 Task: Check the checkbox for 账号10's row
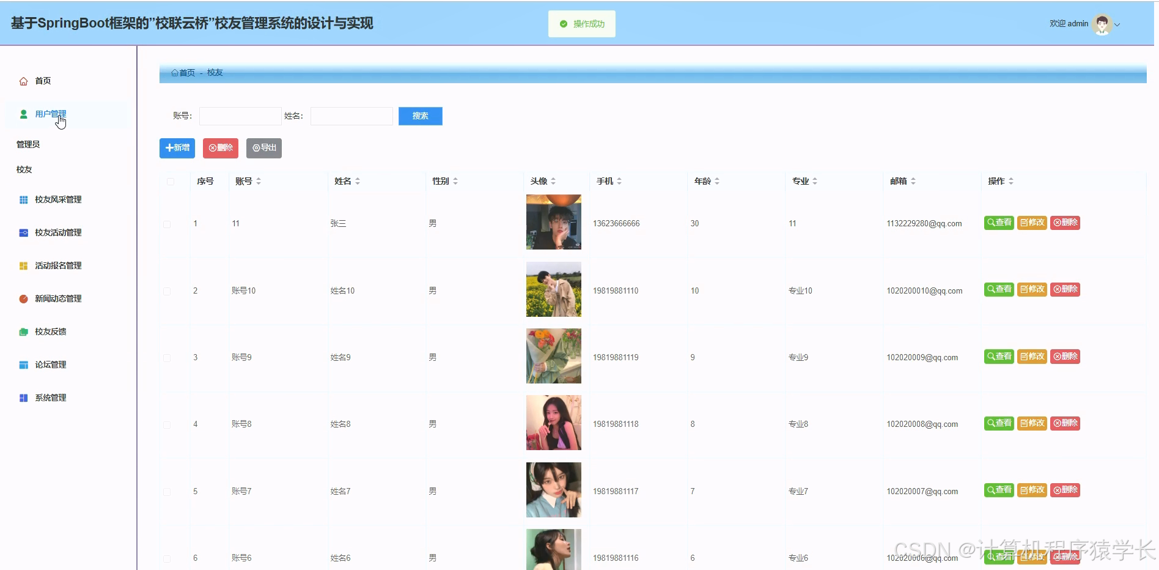click(x=166, y=291)
